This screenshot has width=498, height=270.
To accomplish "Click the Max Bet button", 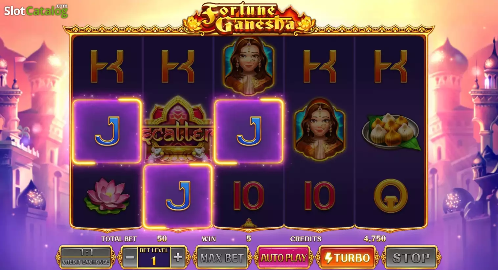I will pos(222,258).
